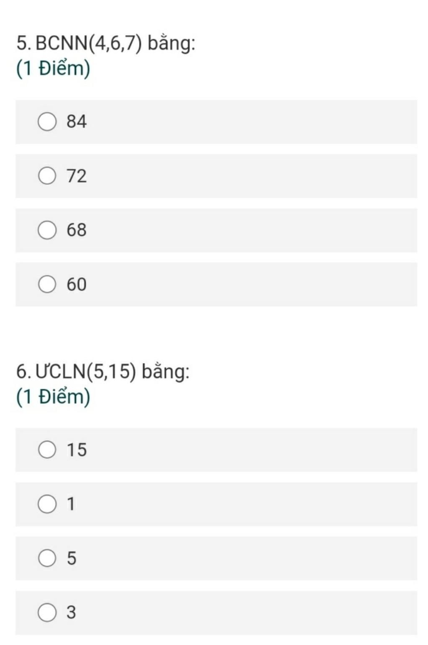This screenshot has width=428, height=645.
Task: Click the (1 Điểm) label under question 5
Action: pyautogui.click(x=53, y=68)
